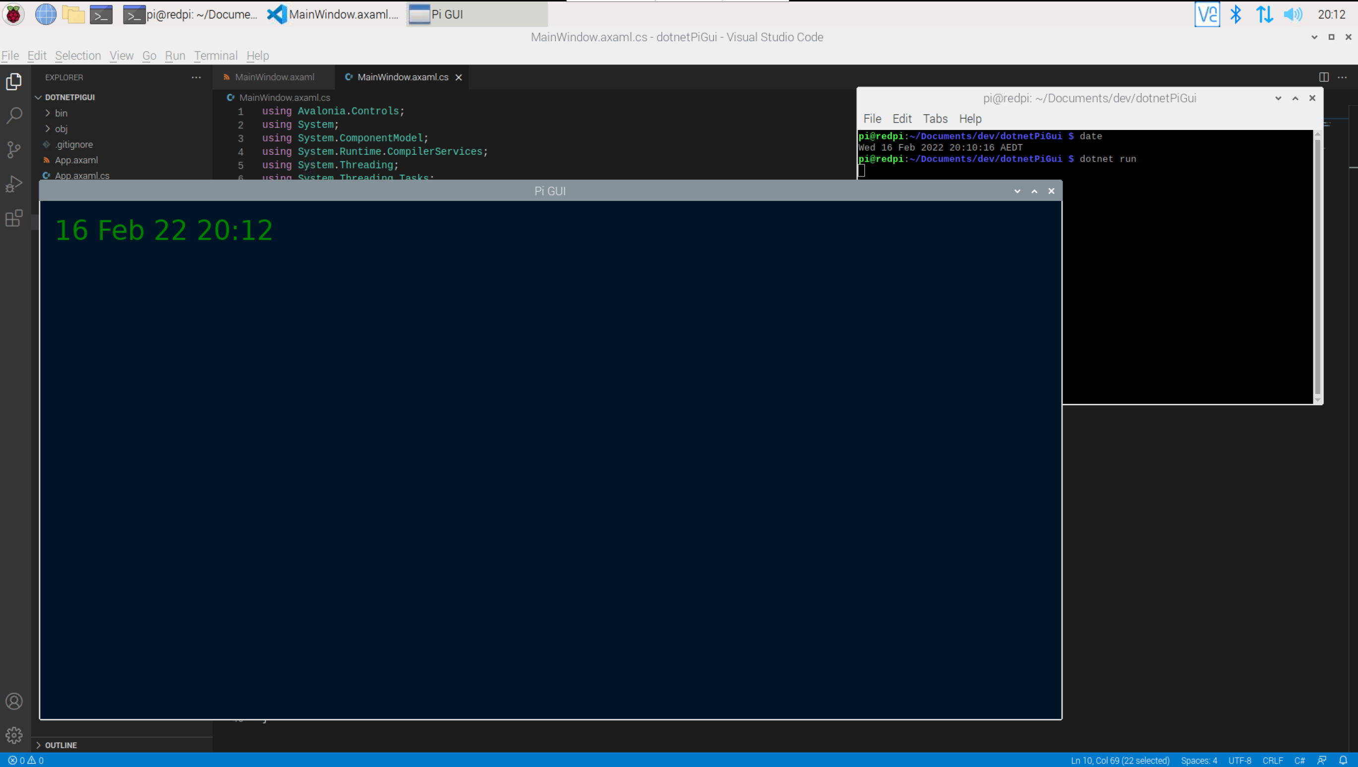The width and height of the screenshot is (1358, 767).
Task: Open the Terminal menu in VS Code
Action: [215, 56]
